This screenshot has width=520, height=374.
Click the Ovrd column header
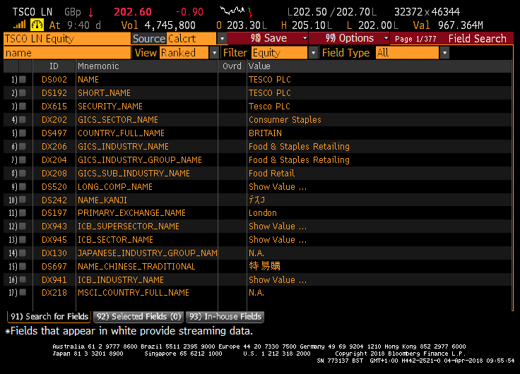point(232,66)
